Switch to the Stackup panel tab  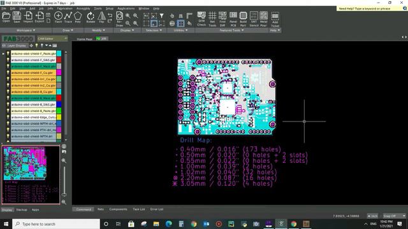[22, 210]
